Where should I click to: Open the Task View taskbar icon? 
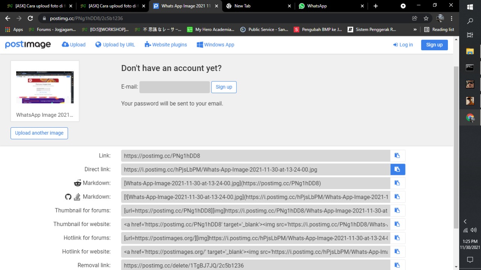[x=470, y=35]
